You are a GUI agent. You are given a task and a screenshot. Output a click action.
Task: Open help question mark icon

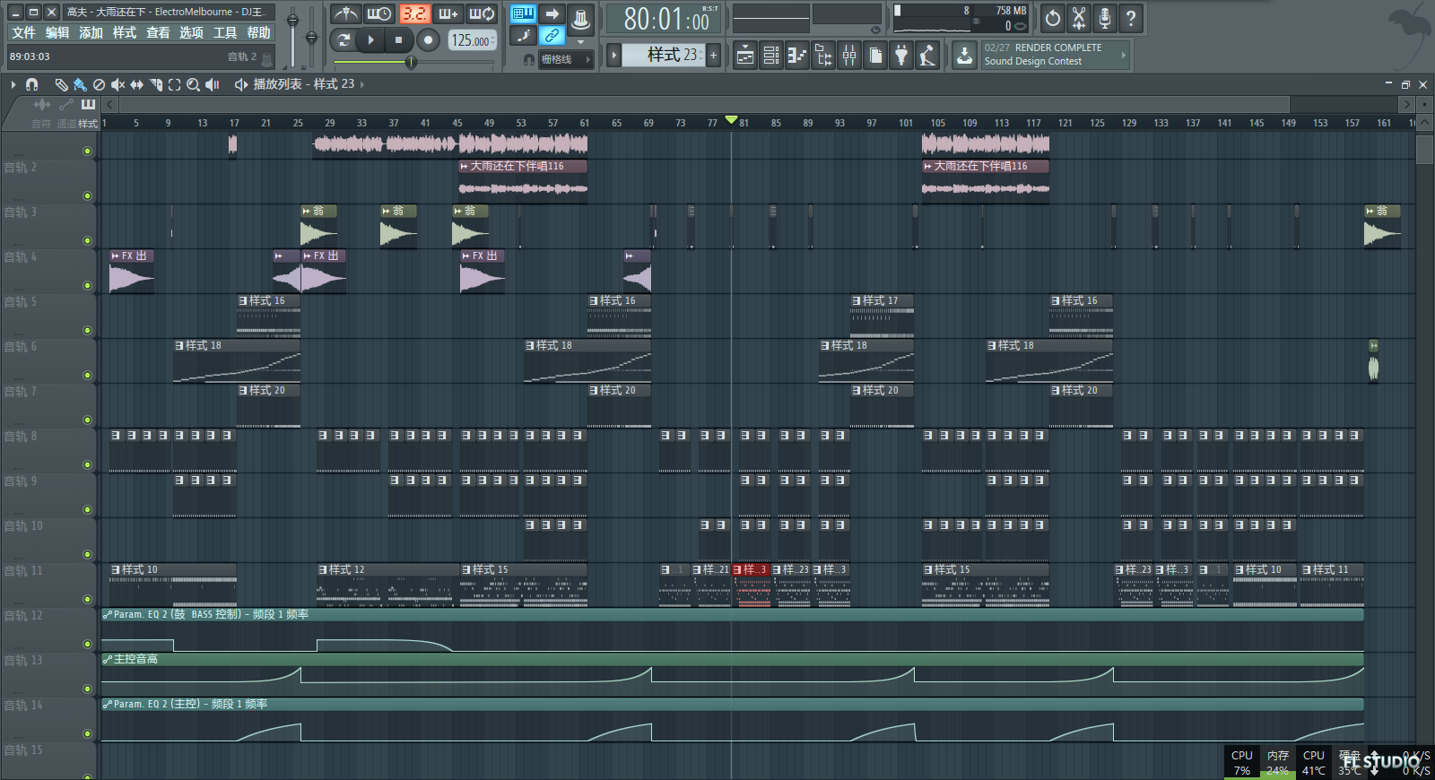(x=1131, y=18)
